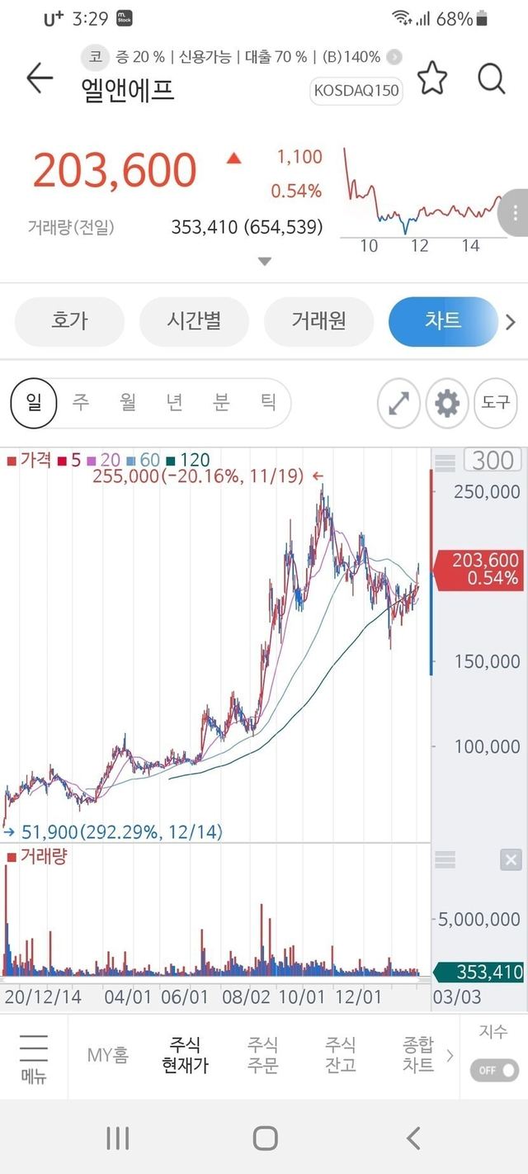Open the 도구 tools button

pos(496,404)
